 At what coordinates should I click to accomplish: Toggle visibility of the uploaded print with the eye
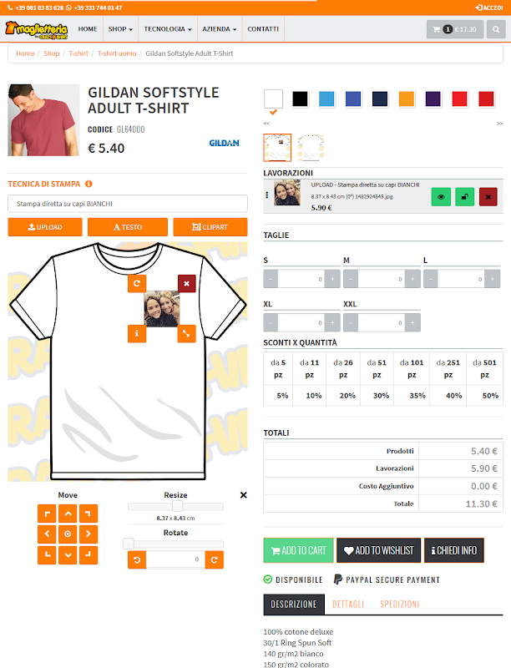click(x=441, y=197)
